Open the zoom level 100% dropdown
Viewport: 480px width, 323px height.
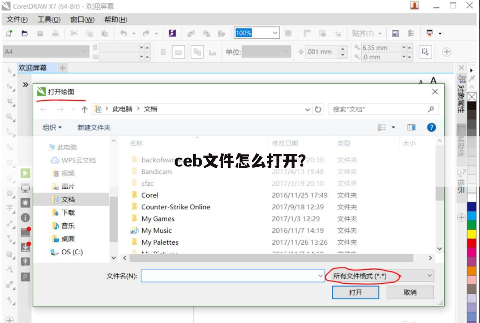[275, 33]
